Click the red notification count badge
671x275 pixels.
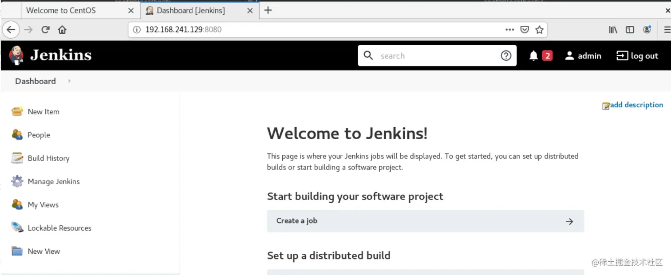pos(547,55)
